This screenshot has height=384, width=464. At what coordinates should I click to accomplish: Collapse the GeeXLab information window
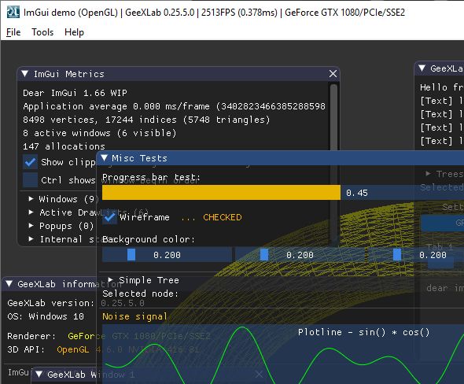(9, 284)
